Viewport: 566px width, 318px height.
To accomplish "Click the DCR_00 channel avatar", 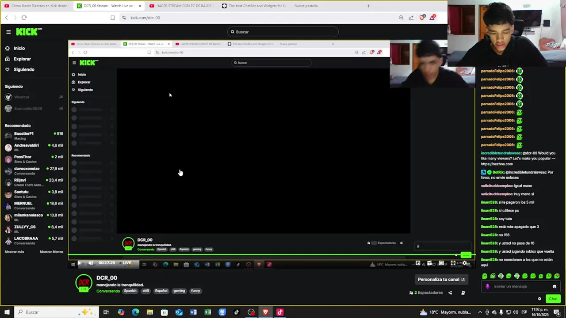I will pyautogui.click(x=84, y=283).
